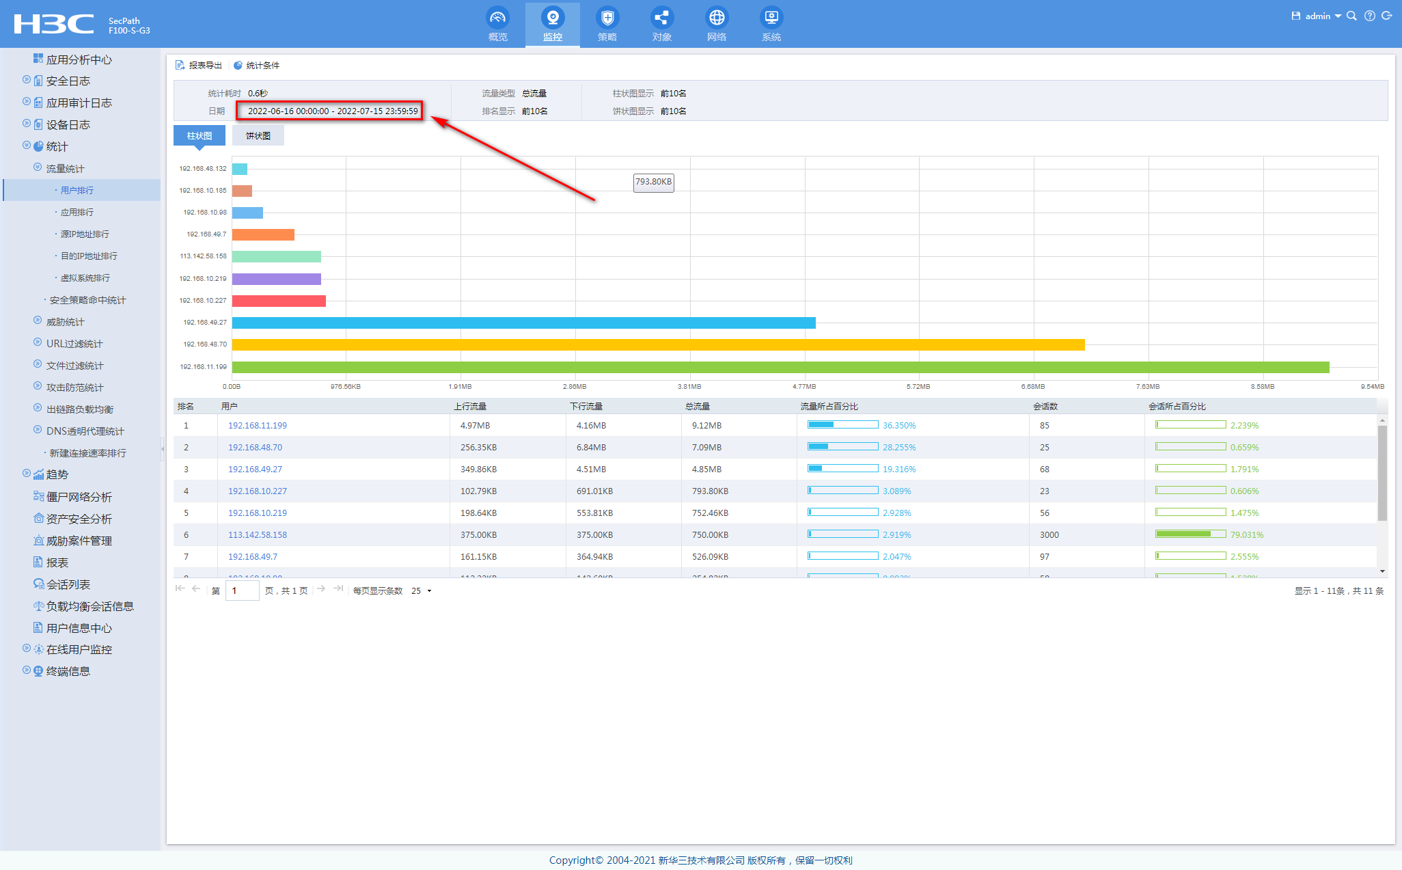
Task: Switch to the 饼状图 pie chart tab
Action: [258, 136]
